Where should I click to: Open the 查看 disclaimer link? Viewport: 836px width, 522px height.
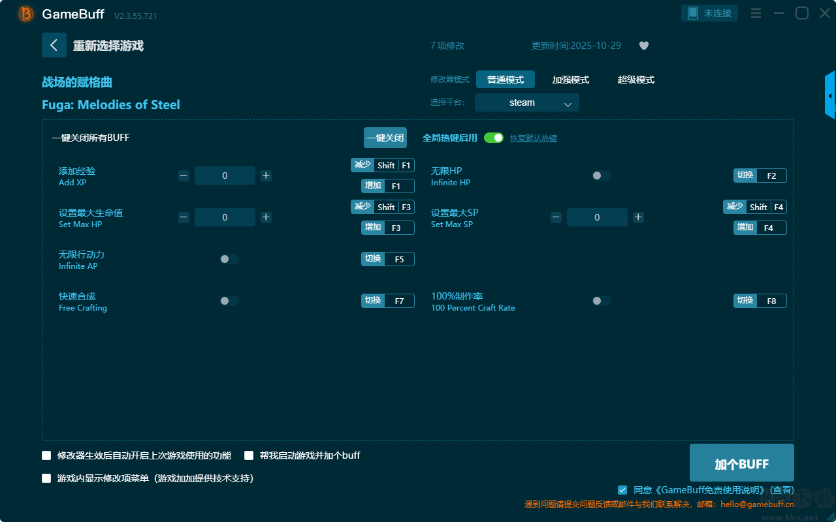click(782, 490)
